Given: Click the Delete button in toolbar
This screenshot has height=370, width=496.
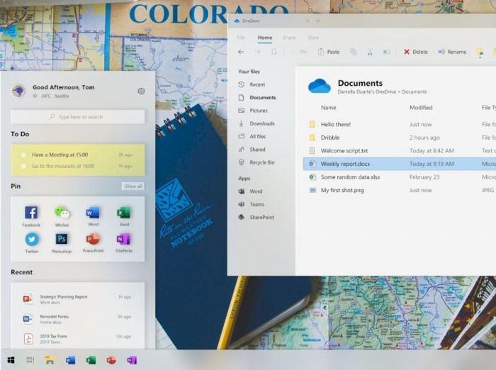Looking at the screenshot, I should point(416,52).
